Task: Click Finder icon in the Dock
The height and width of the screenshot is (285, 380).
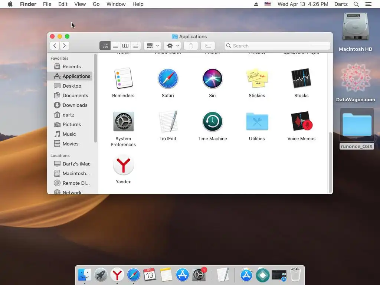Action: pos(84,275)
